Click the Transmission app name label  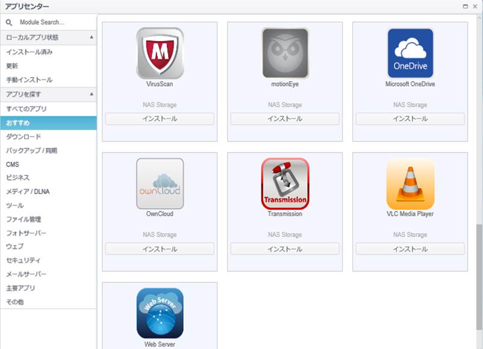[285, 214]
